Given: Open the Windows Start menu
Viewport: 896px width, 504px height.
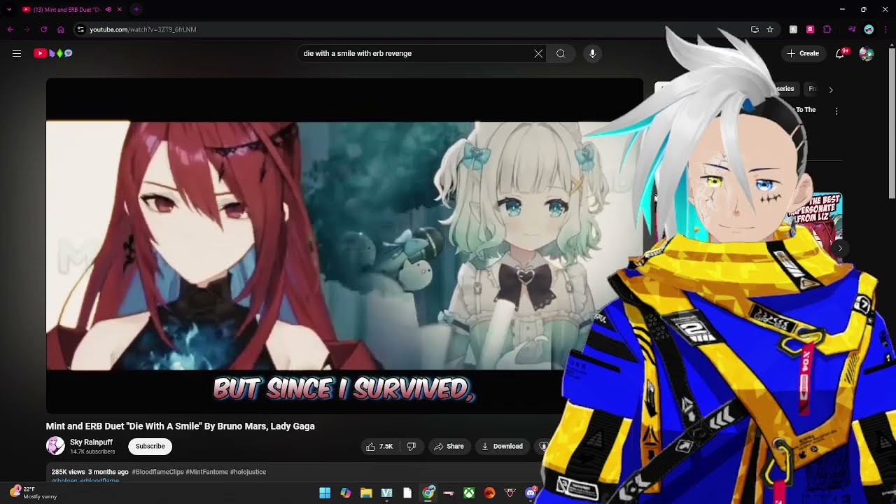Looking at the screenshot, I should point(325,493).
